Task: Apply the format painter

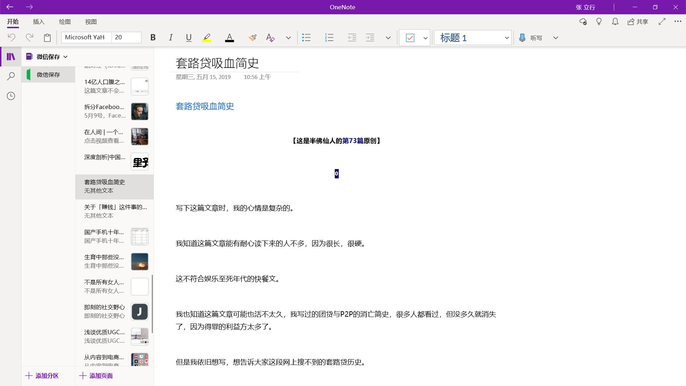Action: pyautogui.click(x=252, y=38)
